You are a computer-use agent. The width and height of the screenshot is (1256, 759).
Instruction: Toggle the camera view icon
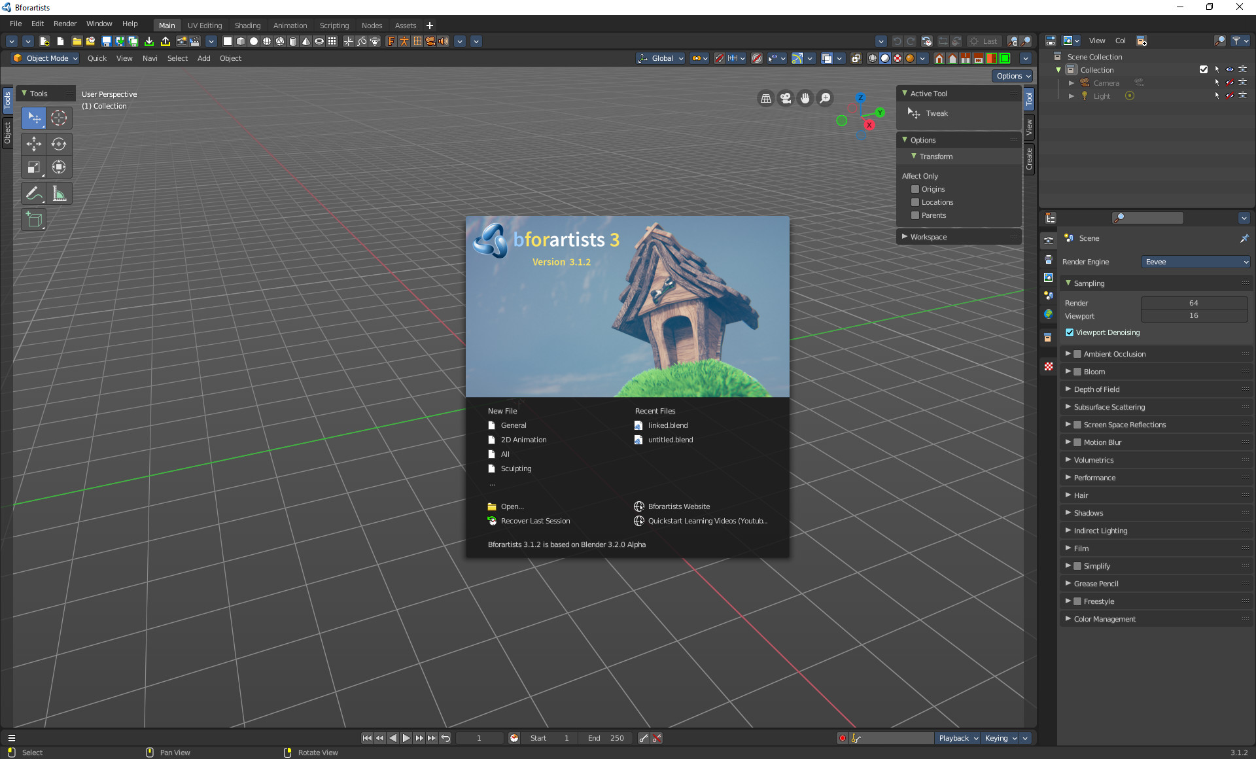[786, 98]
